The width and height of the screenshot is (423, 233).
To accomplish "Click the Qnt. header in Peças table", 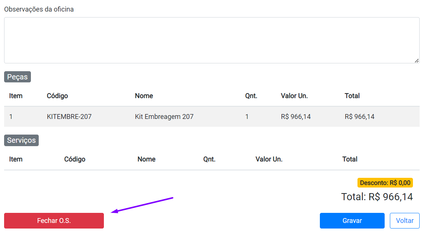I will click(x=251, y=96).
